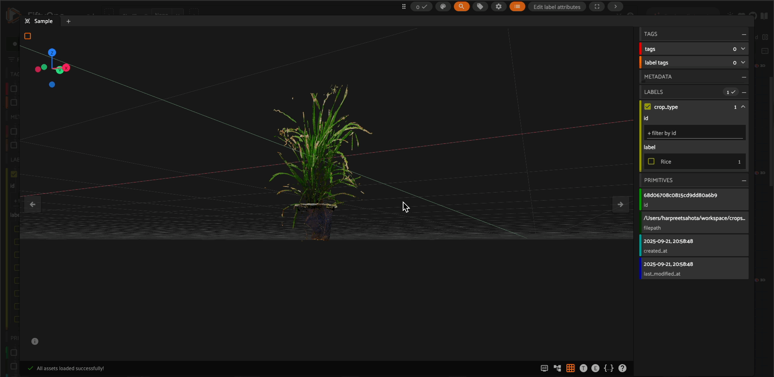This screenshot has width=774, height=377.
Task: Add a new panel with plus tab
Action: pos(69,21)
